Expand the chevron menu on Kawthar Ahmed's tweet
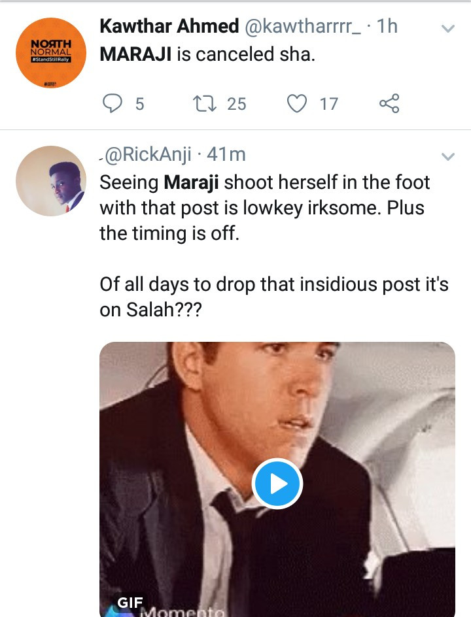471x617 pixels. point(448,28)
